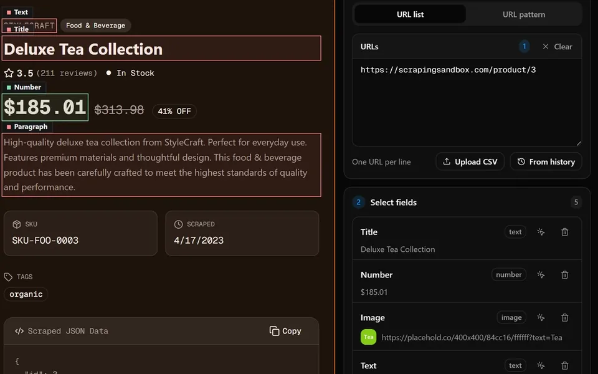Open the image type selector for Image field
The image size is (598, 374).
tap(511, 317)
